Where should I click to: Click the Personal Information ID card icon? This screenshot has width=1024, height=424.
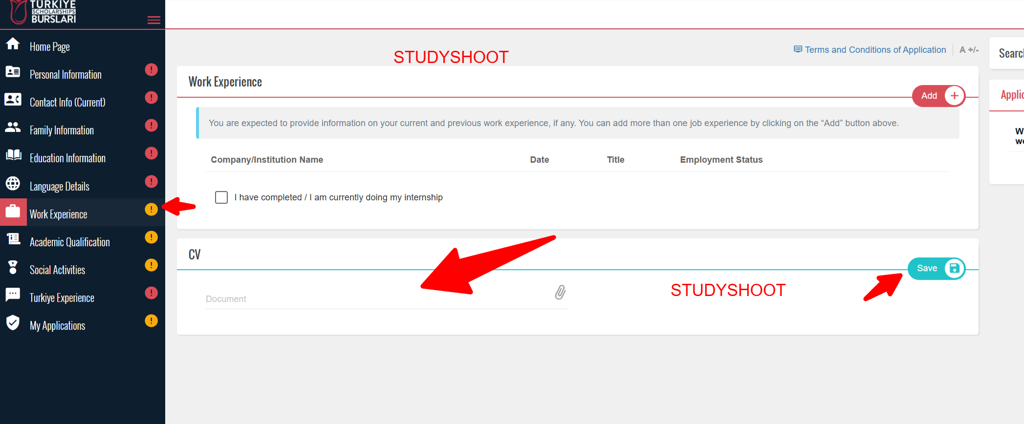13,72
